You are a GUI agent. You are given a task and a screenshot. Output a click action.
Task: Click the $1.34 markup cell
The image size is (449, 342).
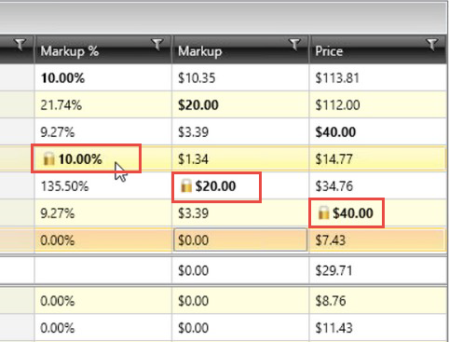coord(240,158)
